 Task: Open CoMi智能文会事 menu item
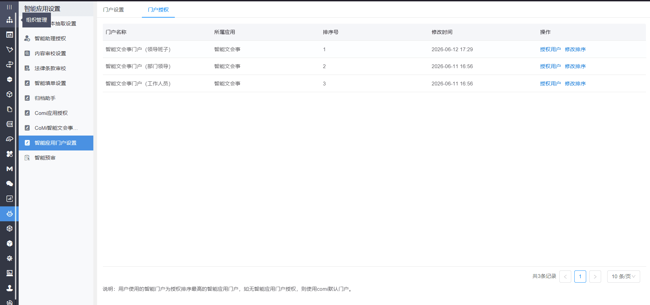(56, 128)
